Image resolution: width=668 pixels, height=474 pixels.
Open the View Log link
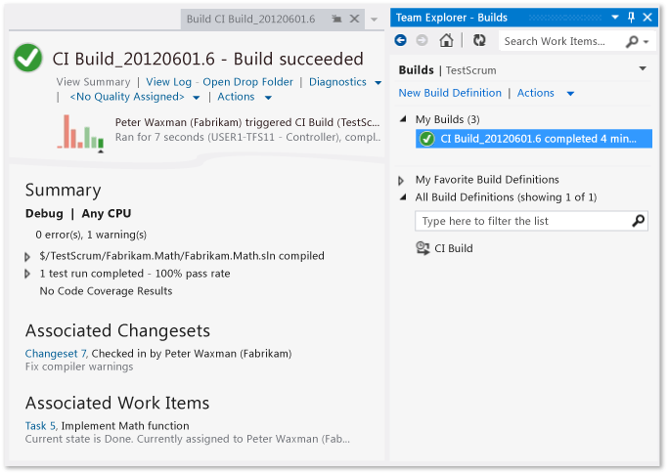click(x=169, y=82)
